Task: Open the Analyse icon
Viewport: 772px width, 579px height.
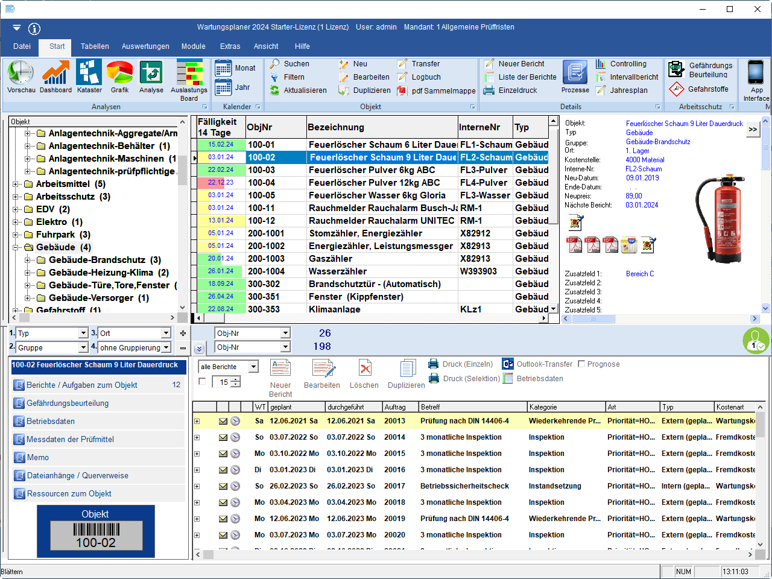Action: pyautogui.click(x=151, y=73)
